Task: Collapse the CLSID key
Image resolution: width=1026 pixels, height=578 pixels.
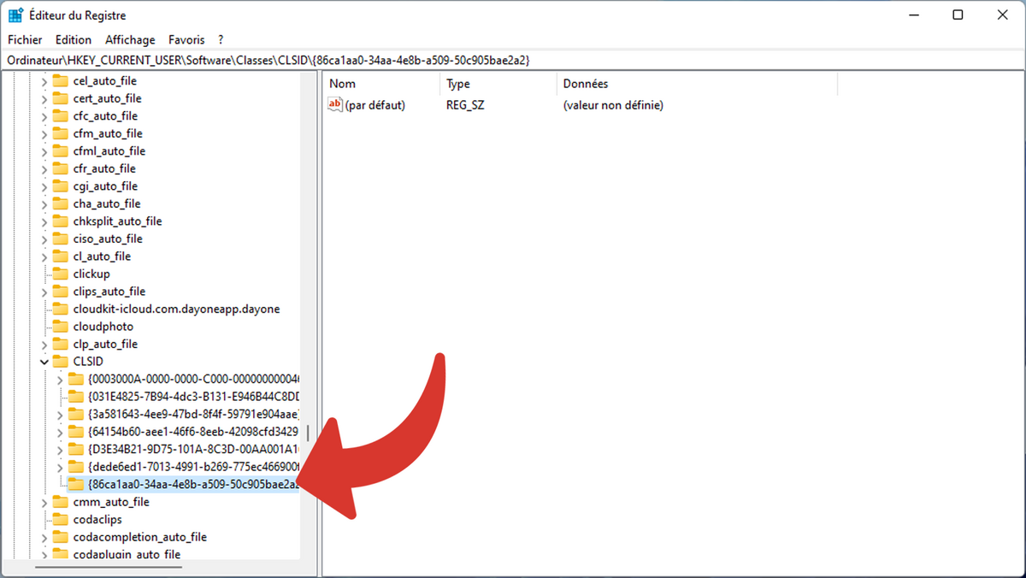Action: click(x=44, y=362)
